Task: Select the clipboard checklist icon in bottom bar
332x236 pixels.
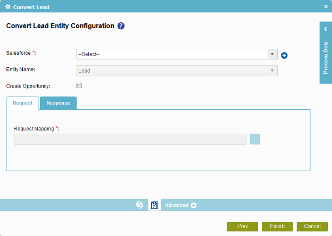Action: click(154, 205)
